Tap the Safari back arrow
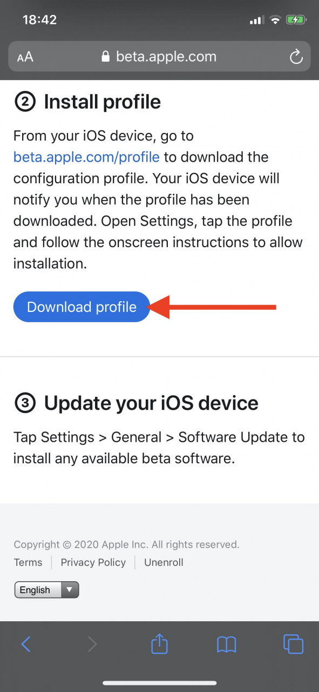319x692 pixels. click(x=26, y=644)
